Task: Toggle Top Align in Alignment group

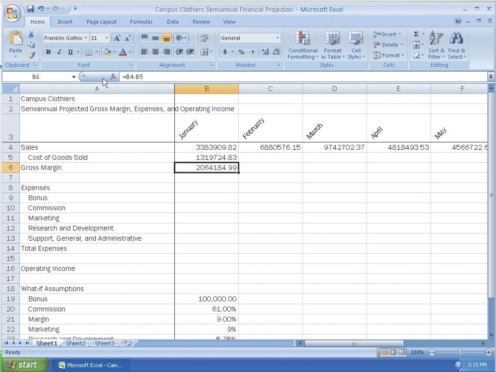Action: click(x=144, y=38)
